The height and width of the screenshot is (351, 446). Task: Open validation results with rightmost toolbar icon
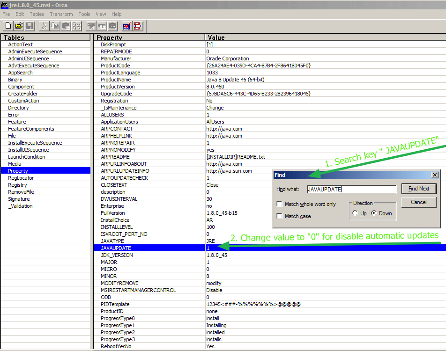pos(137,26)
